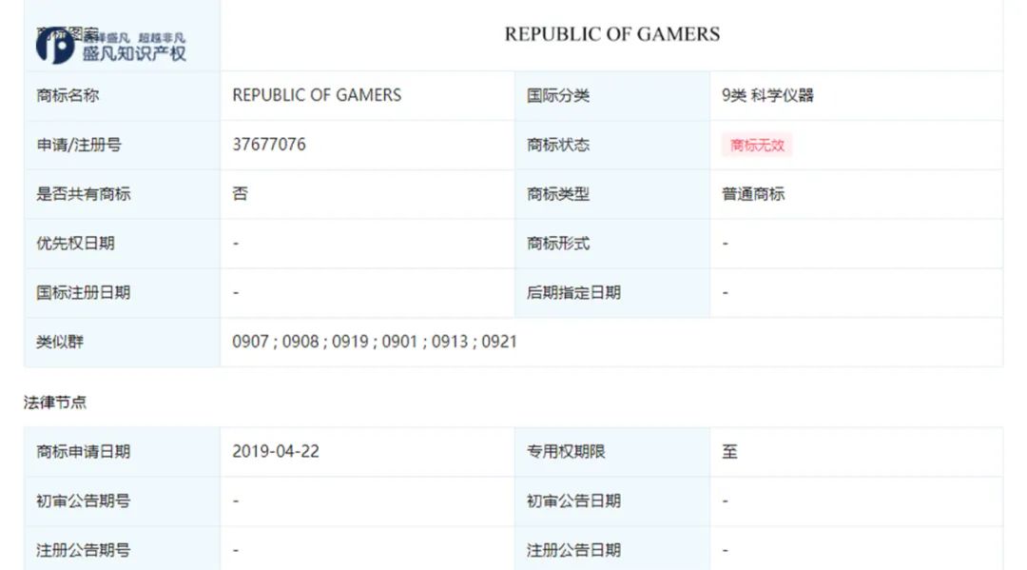Click the 初审公告期号 label
This screenshot has height=570, width=1027.
[x=83, y=501]
